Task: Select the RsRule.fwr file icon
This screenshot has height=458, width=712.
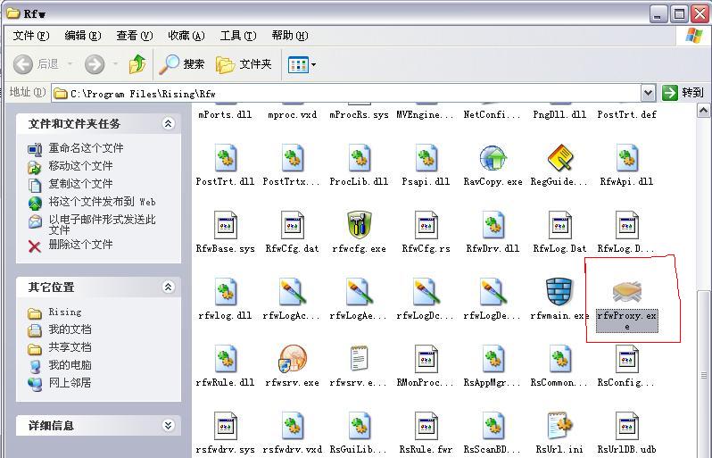Action: 426,426
